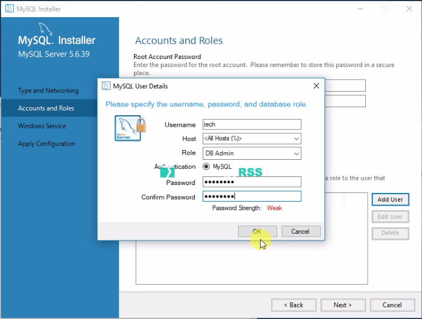Viewport: 422px width, 319px height.
Task: Open the Role dropdown showing DB Admin
Action: coord(296,153)
